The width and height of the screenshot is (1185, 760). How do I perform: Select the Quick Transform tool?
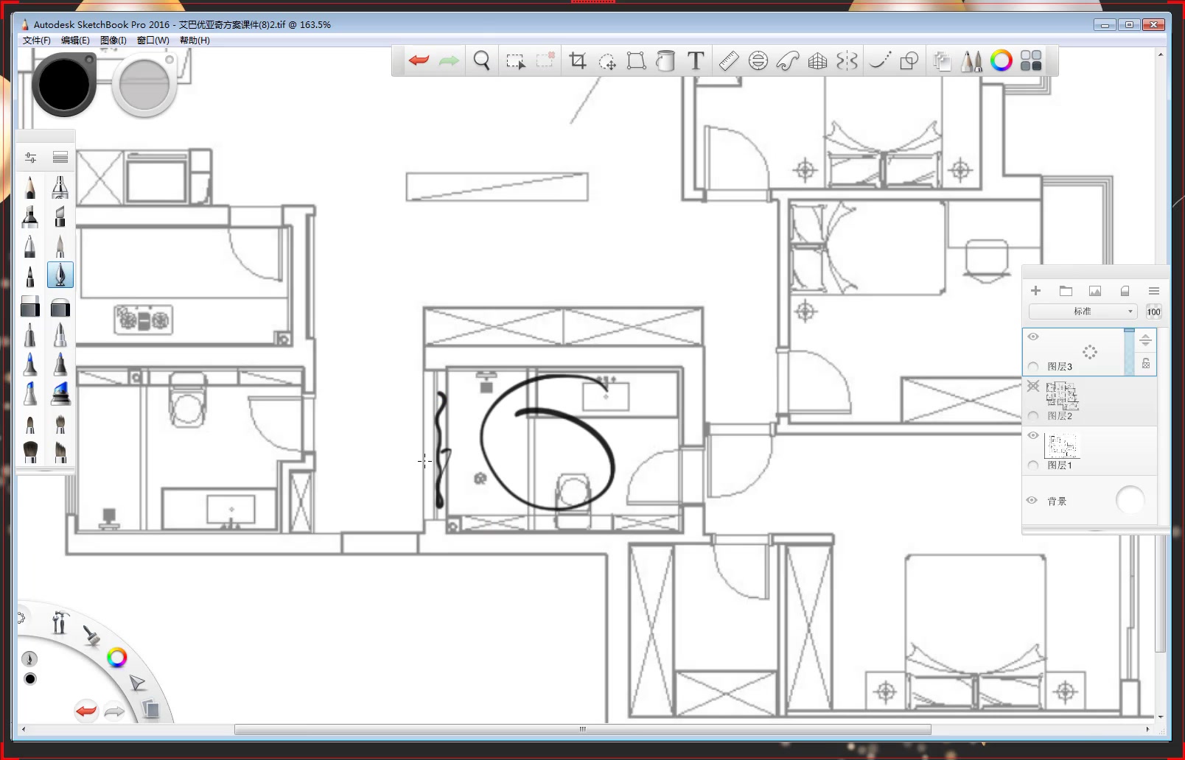[607, 61]
